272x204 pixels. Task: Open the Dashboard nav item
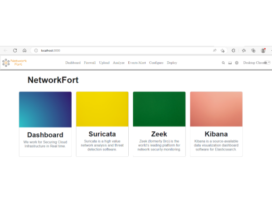click(x=73, y=63)
